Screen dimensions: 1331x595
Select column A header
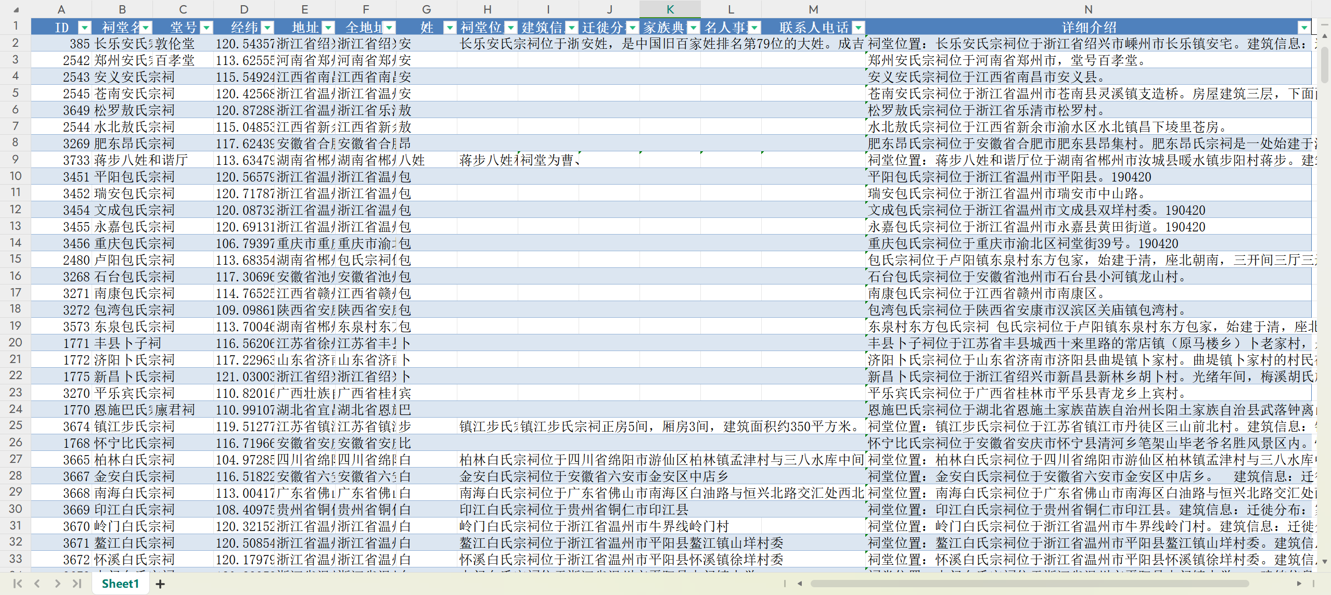61,9
